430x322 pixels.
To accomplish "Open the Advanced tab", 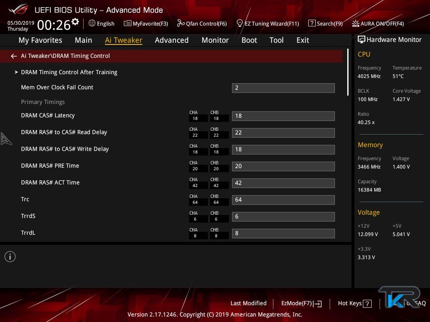I will pyautogui.click(x=172, y=40).
